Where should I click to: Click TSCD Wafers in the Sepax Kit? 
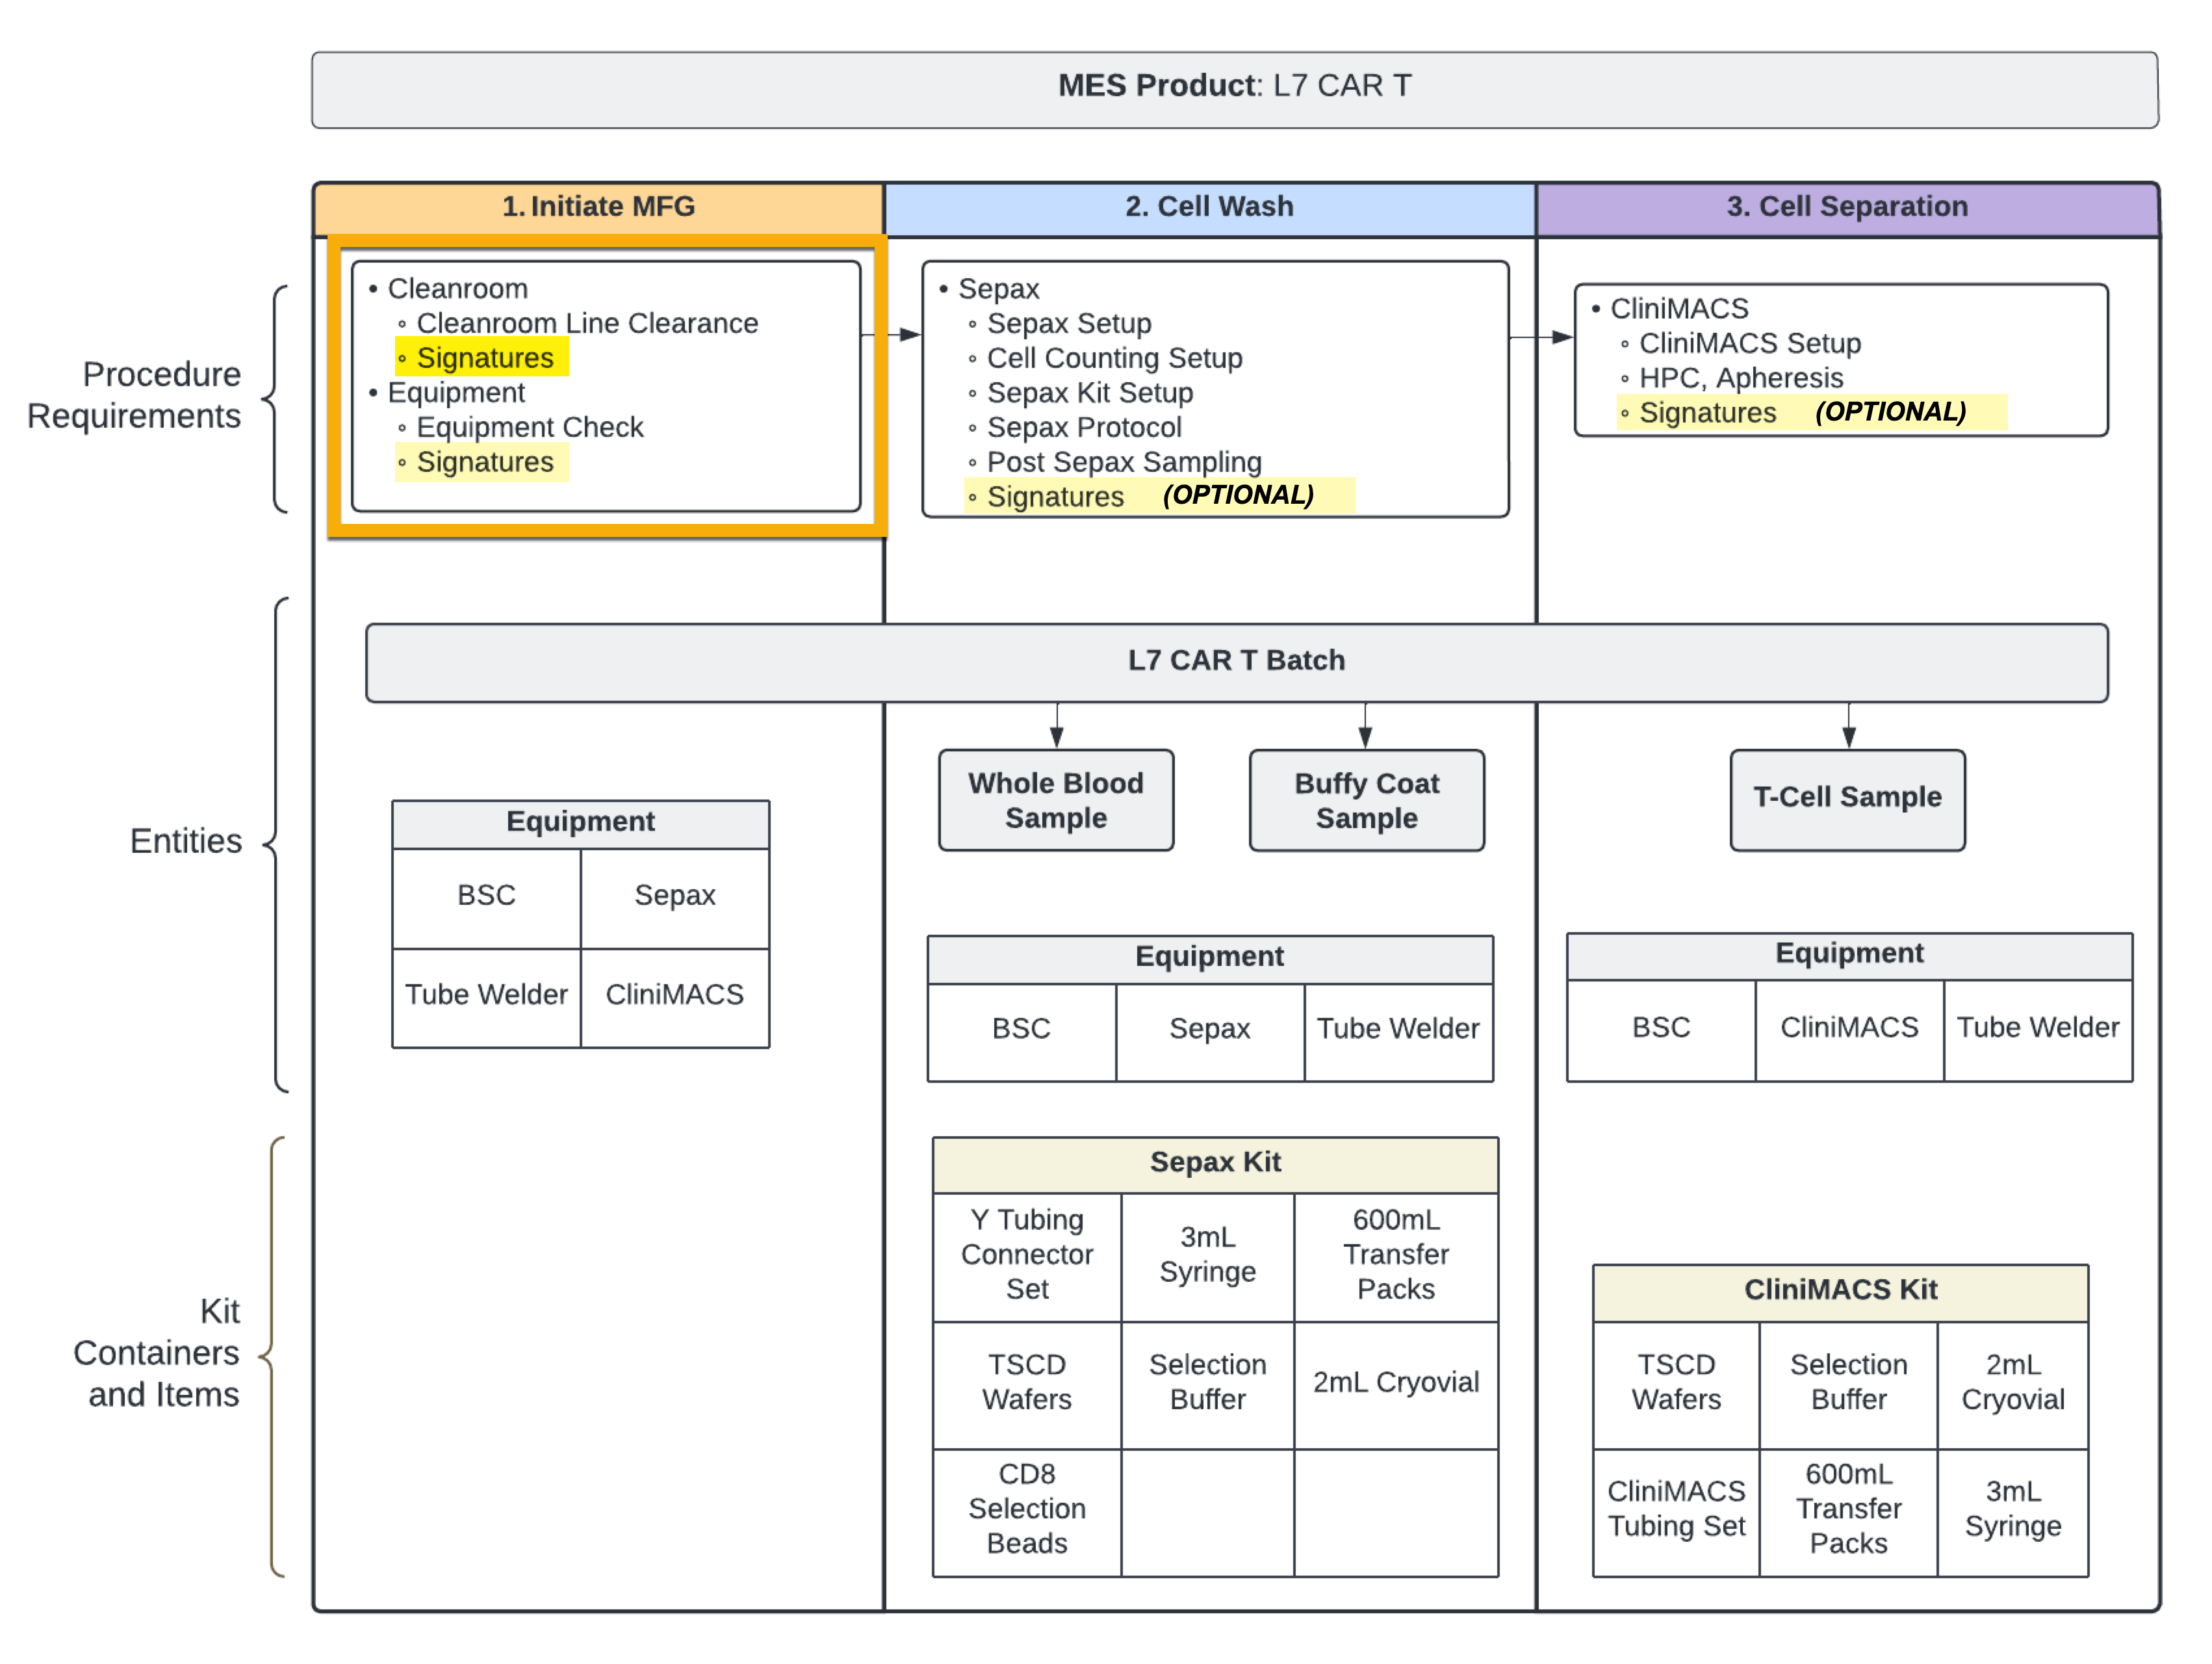(x=1027, y=1385)
